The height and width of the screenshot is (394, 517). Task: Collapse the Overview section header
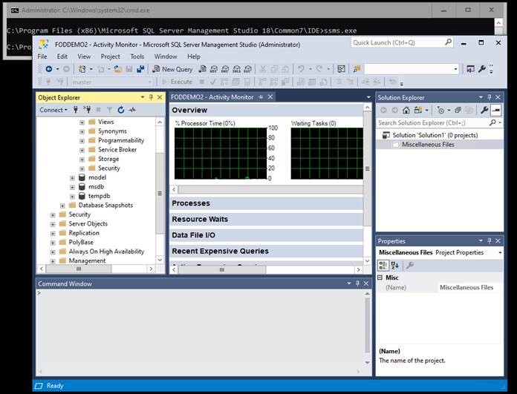266,110
